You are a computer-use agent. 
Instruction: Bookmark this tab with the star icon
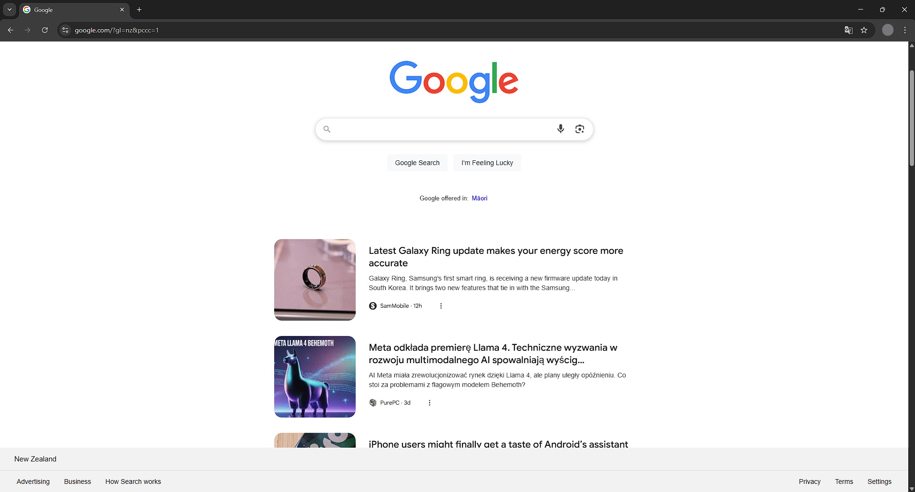864,30
